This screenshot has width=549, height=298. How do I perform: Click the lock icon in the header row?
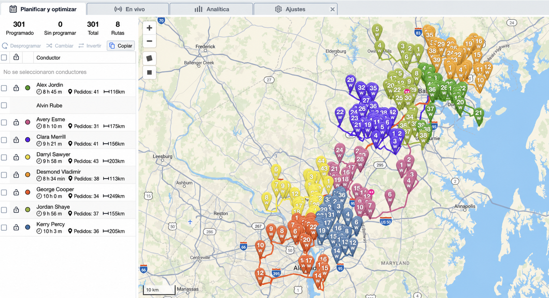16,57
